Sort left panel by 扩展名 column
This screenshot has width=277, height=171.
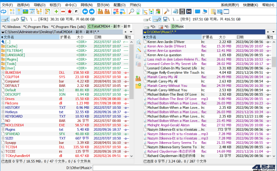coord(67,37)
